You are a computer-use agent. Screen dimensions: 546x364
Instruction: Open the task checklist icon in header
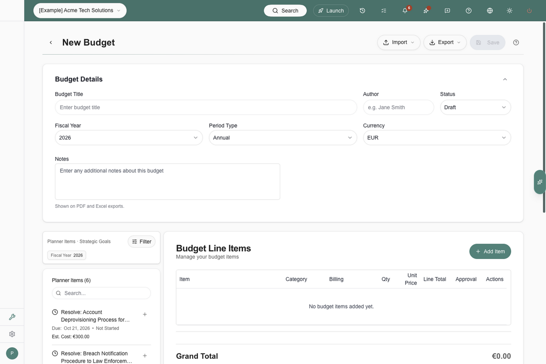coord(383,11)
